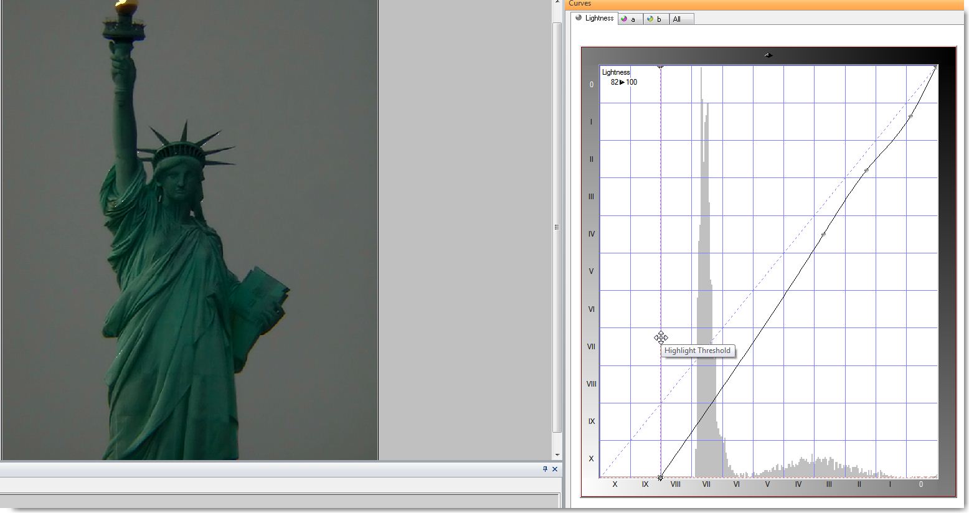Viewport: 969px width, 513px height.
Task: Click the blue-yellow sphere icon on the 'b' tab
Action: pyautogui.click(x=650, y=19)
